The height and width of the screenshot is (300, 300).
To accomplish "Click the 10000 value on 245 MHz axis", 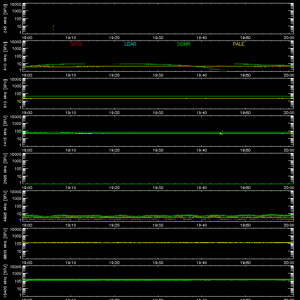I will [x=16, y=4].
